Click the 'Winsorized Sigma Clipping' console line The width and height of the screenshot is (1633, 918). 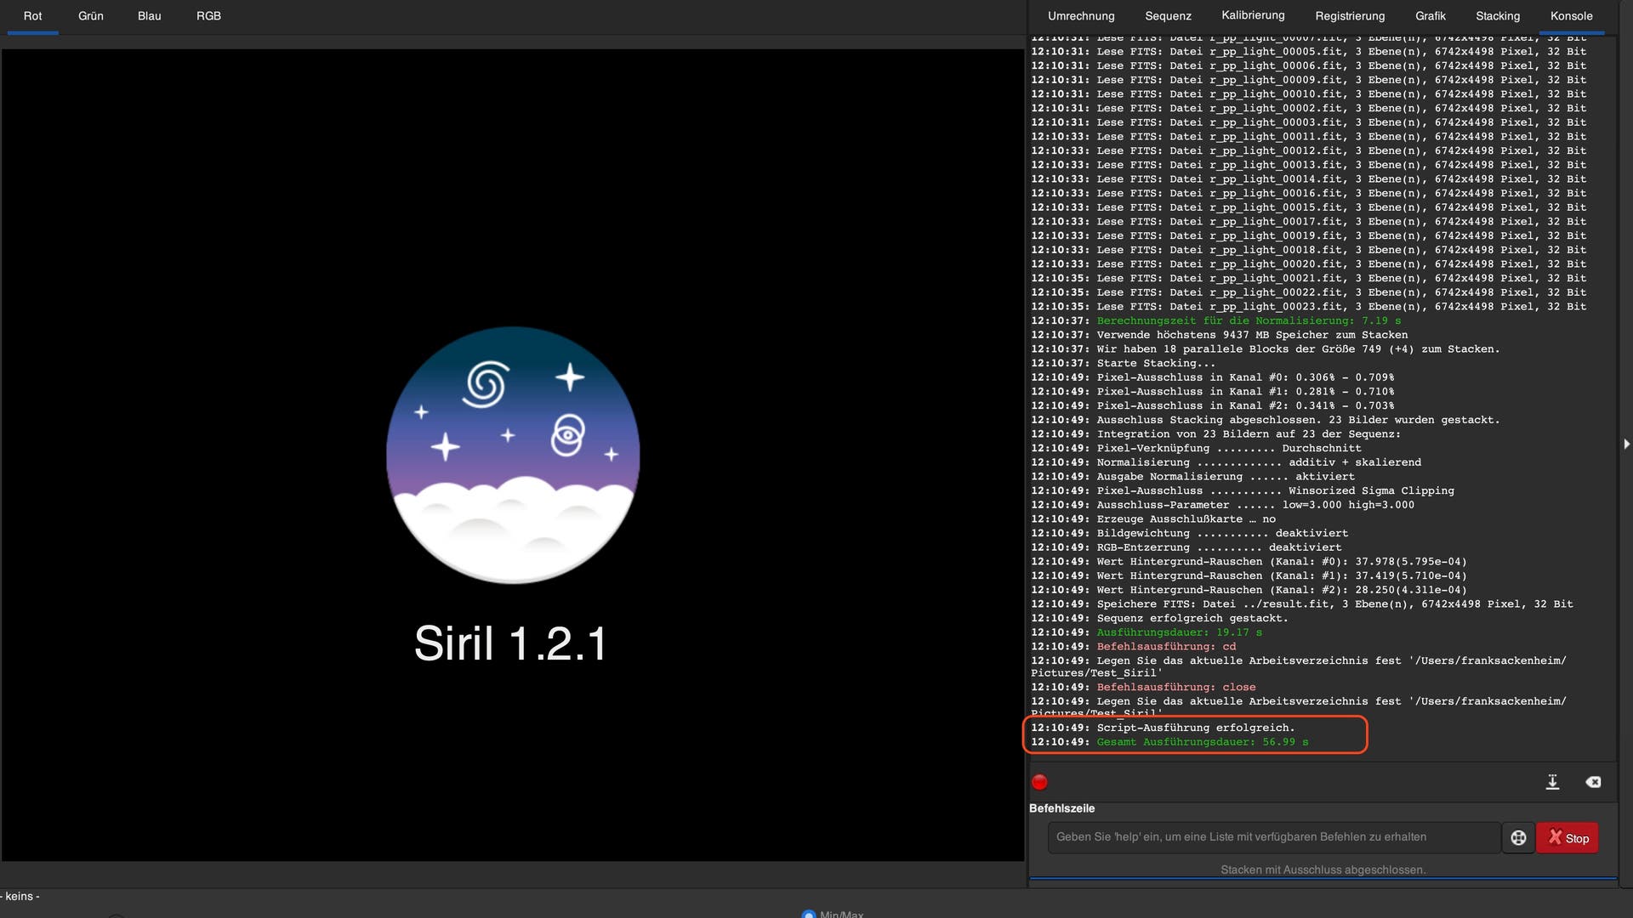(1243, 490)
